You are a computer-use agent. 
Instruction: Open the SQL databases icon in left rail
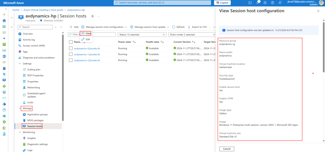4,68
